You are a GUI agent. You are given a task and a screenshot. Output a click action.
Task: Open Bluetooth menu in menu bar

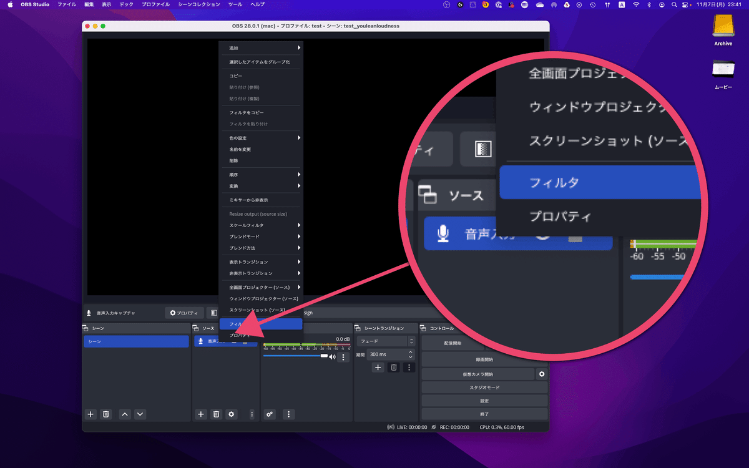click(649, 4)
